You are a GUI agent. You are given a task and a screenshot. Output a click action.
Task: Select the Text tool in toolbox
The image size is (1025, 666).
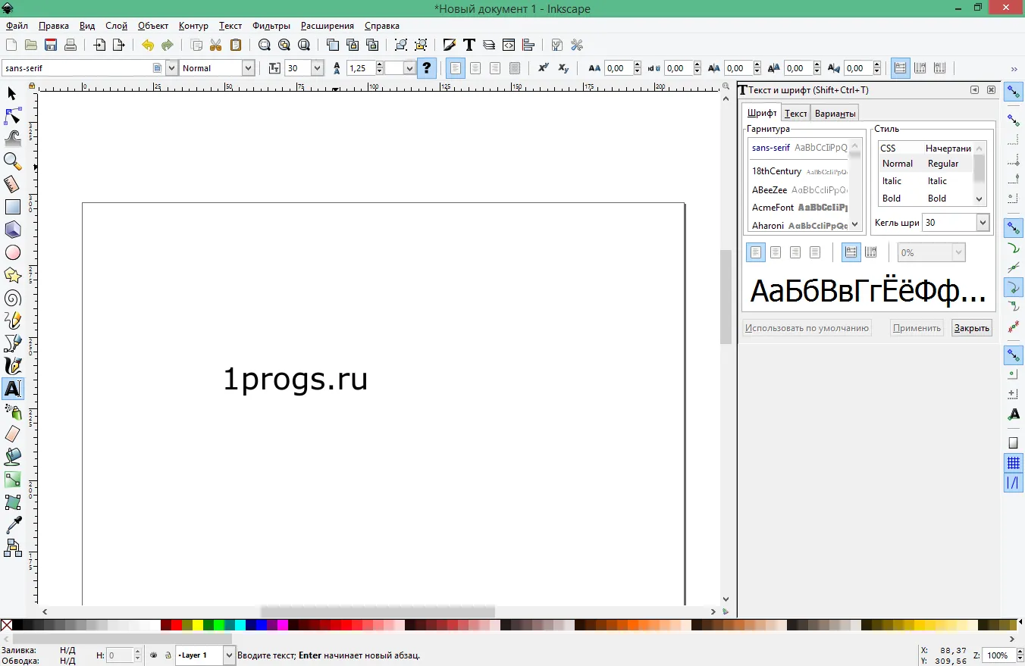(x=12, y=389)
